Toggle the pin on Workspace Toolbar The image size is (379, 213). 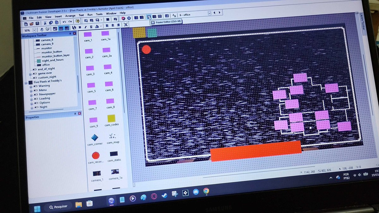click(x=70, y=33)
